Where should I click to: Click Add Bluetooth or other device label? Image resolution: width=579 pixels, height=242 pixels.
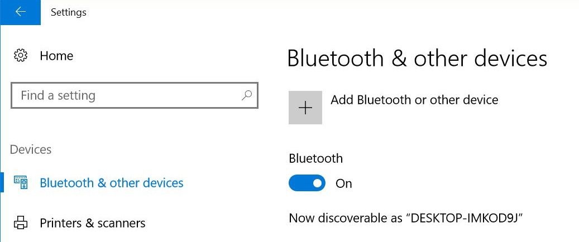click(x=414, y=100)
